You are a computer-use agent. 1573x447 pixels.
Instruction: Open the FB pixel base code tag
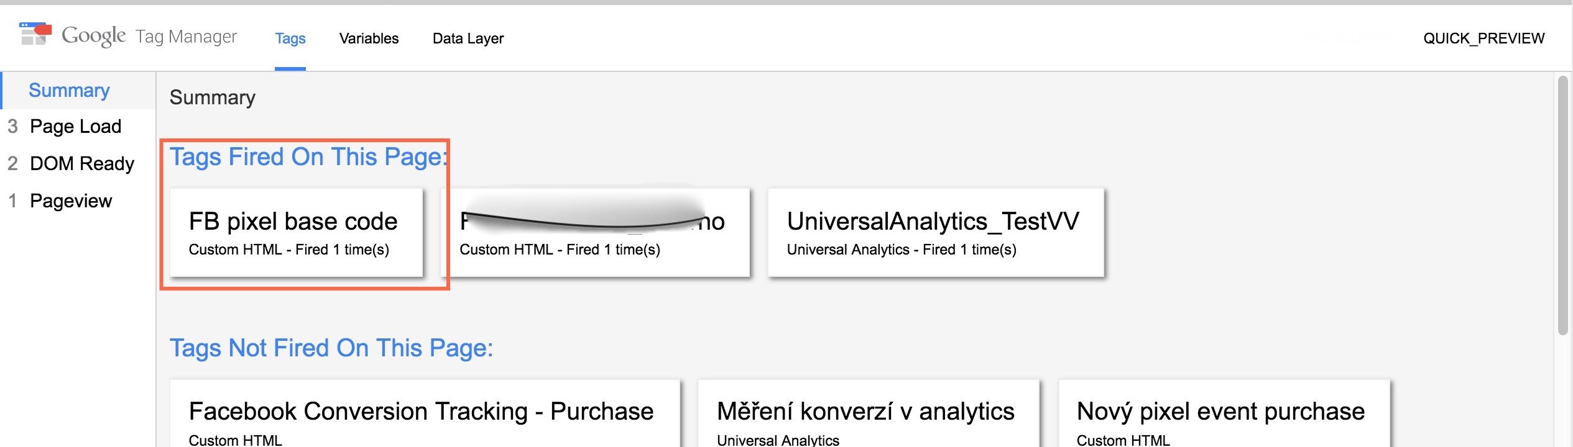tap(296, 233)
